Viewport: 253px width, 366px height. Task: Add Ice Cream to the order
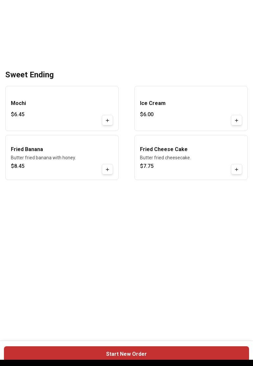tap(237, 120)
